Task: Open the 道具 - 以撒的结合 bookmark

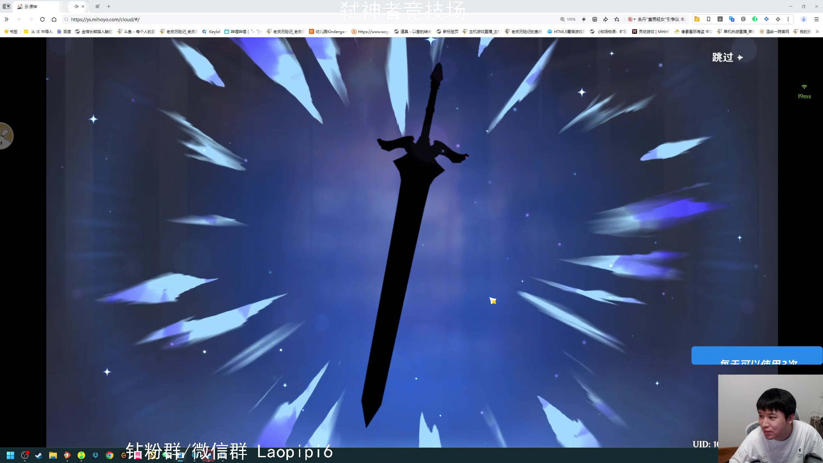Action: (x=412, y=32)
